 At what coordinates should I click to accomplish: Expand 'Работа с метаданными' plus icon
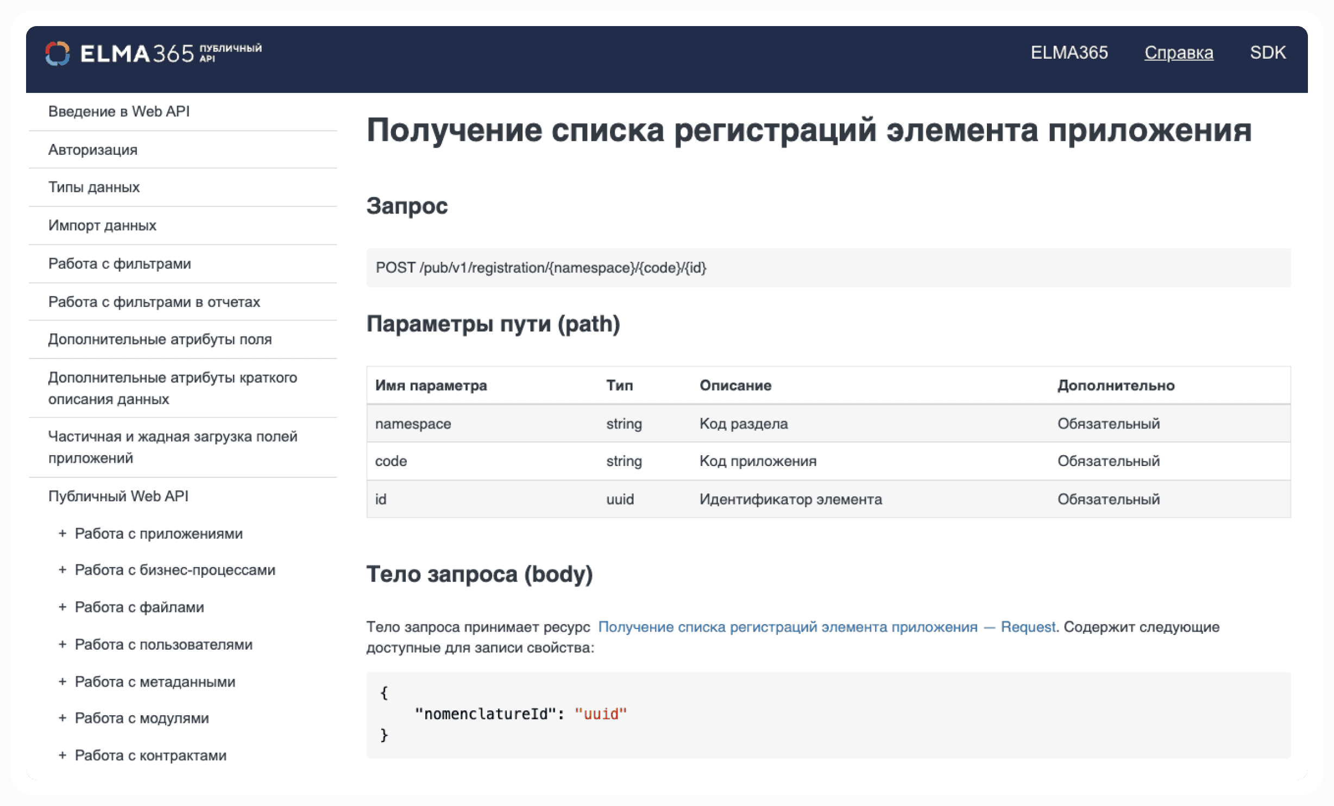62,682
